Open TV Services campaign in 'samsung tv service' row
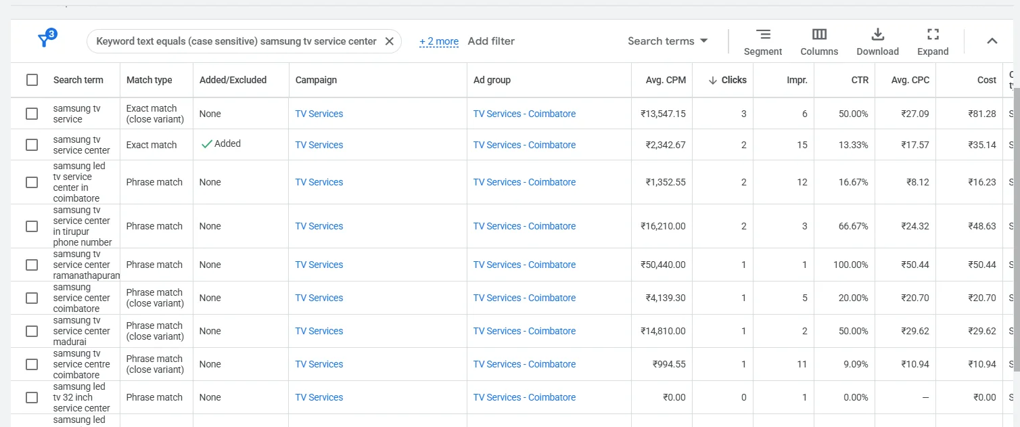1020x427 pixels. click(x=319, y=114)
